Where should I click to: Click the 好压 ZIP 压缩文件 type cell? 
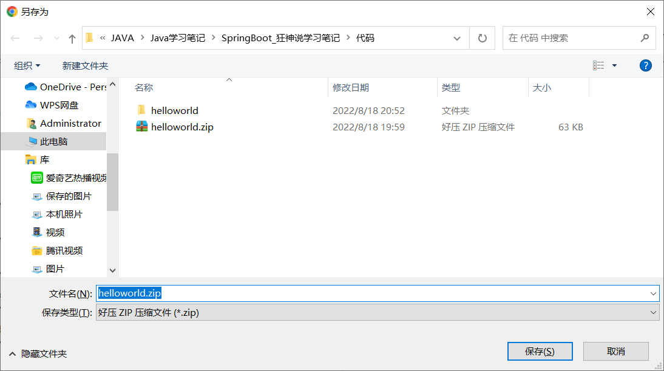(x=478, y=127)
